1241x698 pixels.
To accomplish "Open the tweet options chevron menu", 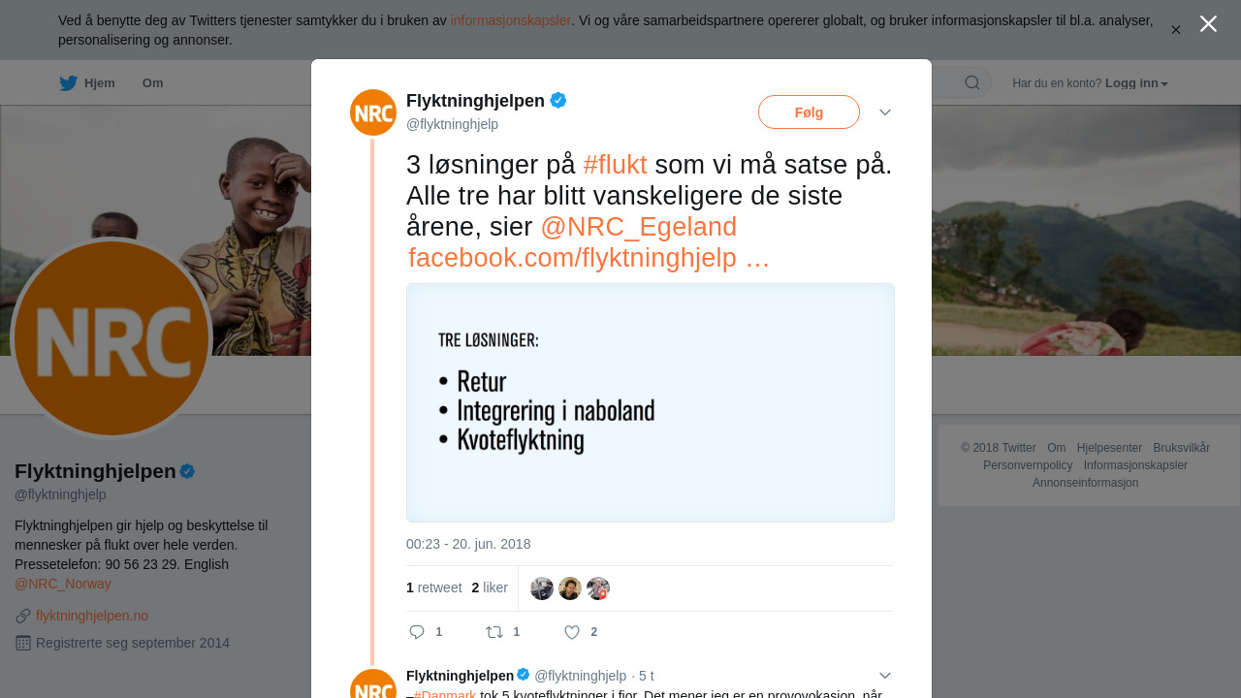I will (885, 112).
